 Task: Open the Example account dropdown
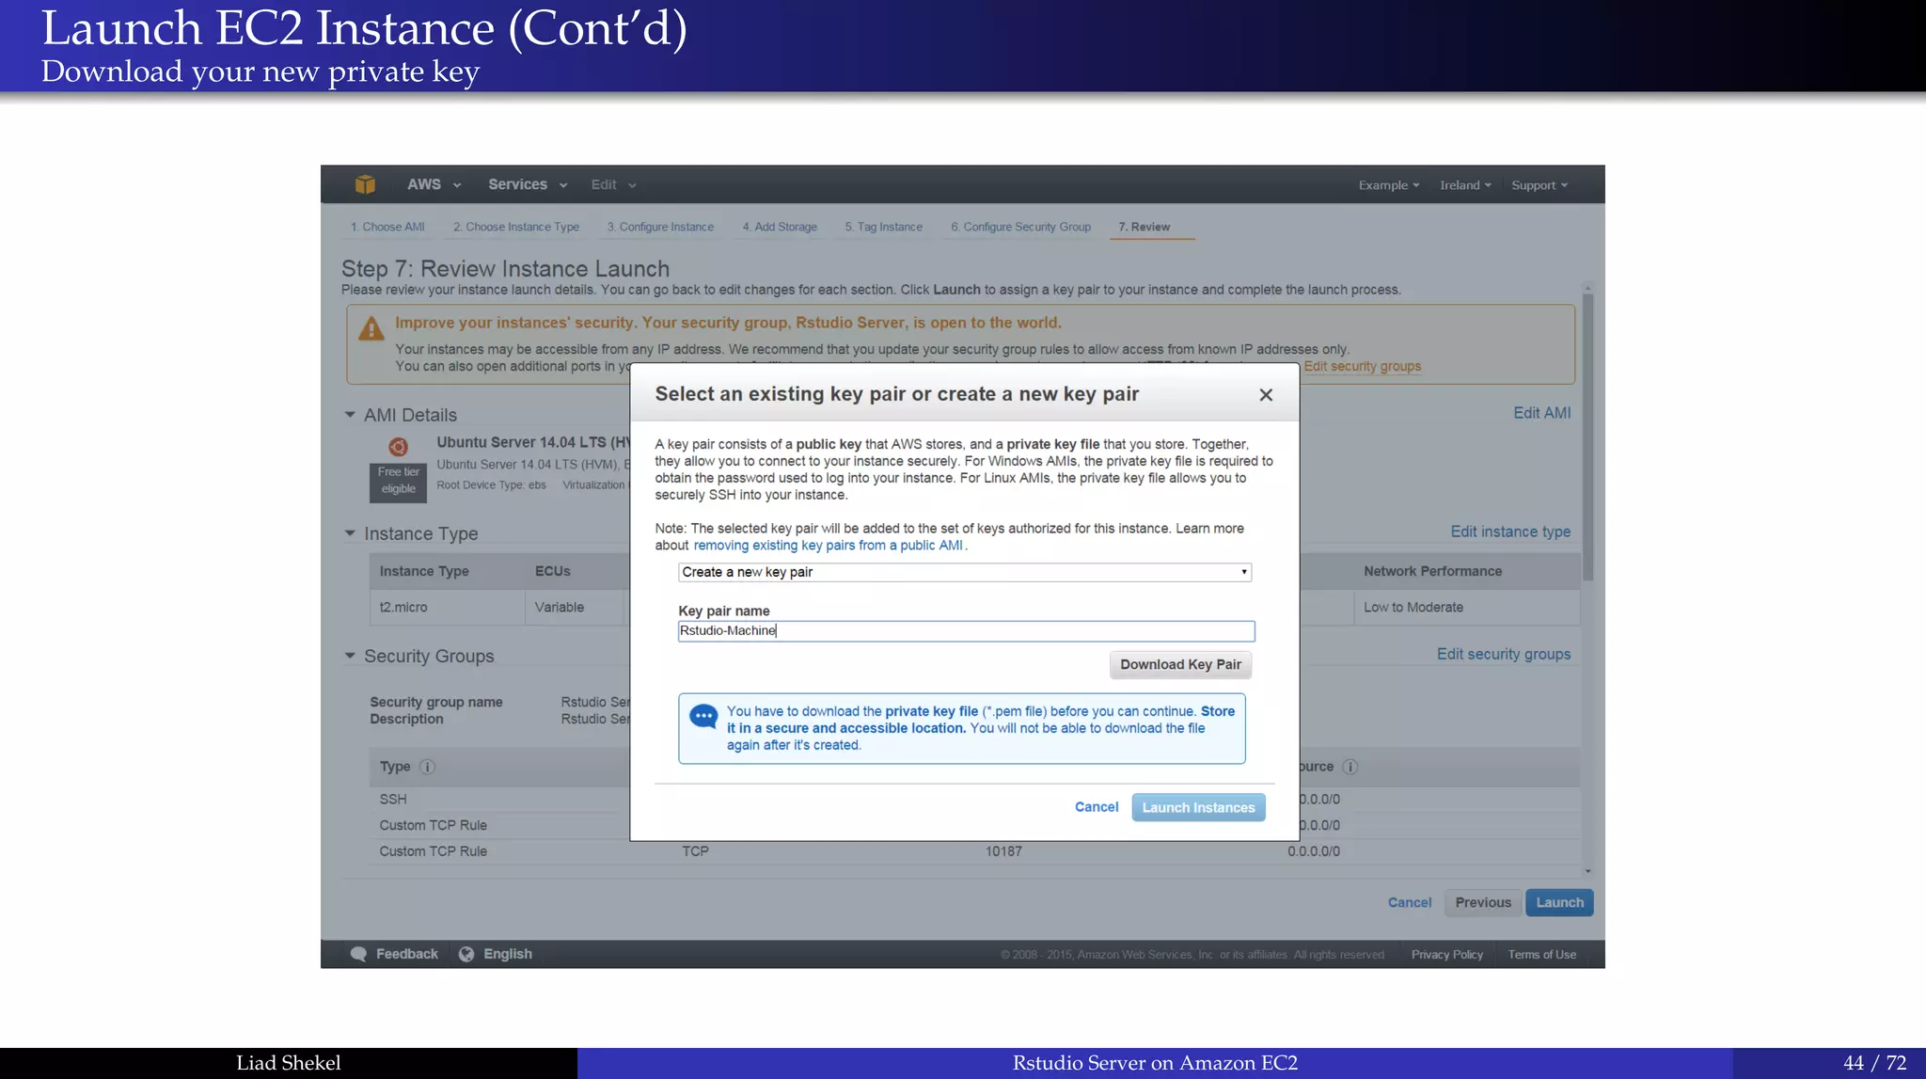coord(1389,185)
